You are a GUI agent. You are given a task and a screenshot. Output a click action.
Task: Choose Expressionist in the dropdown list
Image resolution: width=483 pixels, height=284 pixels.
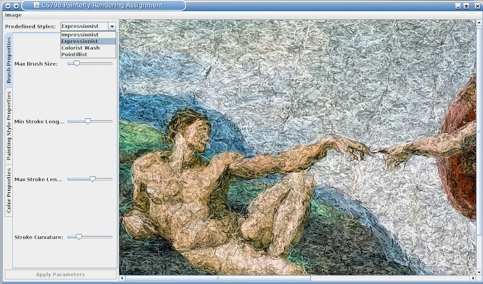88,41
